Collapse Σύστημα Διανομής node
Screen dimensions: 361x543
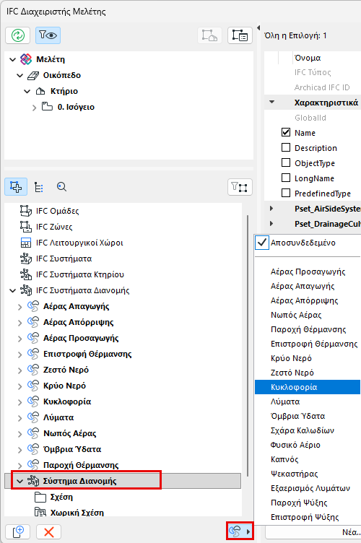tap(20, 481)
